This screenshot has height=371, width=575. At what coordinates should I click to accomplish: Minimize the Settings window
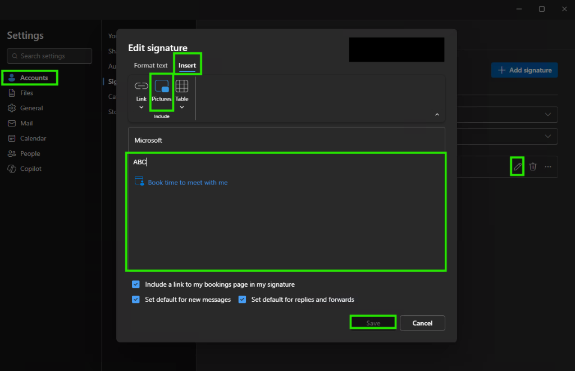(519, 9)
